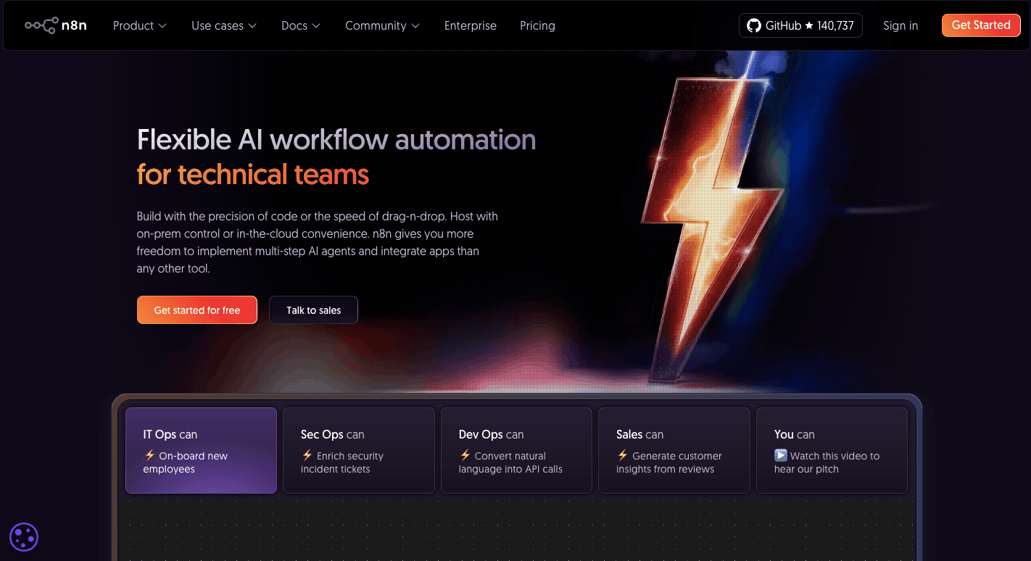Click lightning bolt icon in Sales card
The height and width of the screenshot is (561, 1031).
coord(623,456)
